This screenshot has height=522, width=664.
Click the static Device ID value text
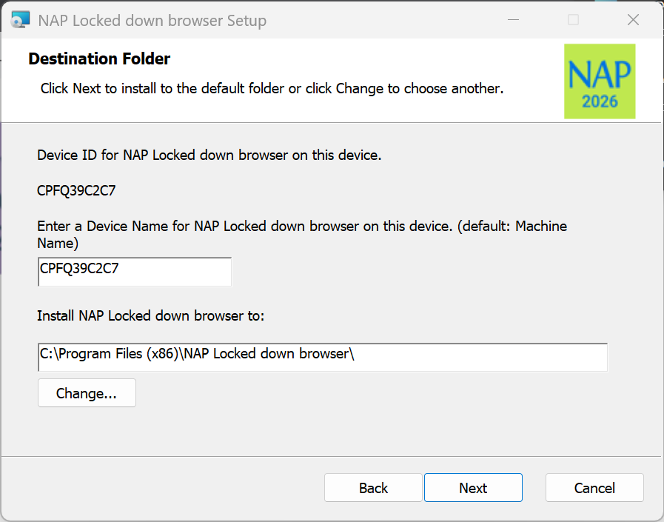coord(76,190)
